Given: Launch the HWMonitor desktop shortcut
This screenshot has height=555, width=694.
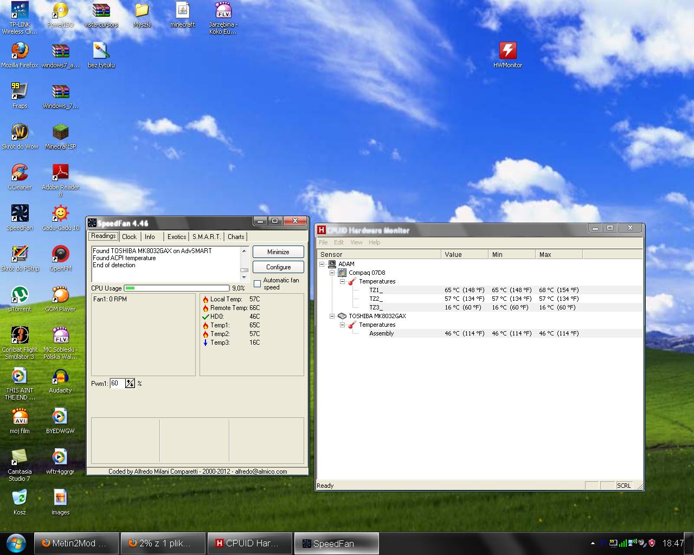Looking at the screenshot, I should coord(507,55).
